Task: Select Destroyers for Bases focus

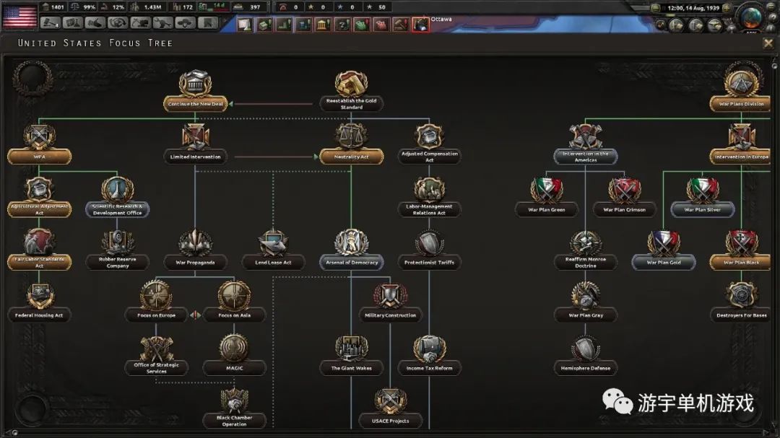Action: tap(741, 302)
